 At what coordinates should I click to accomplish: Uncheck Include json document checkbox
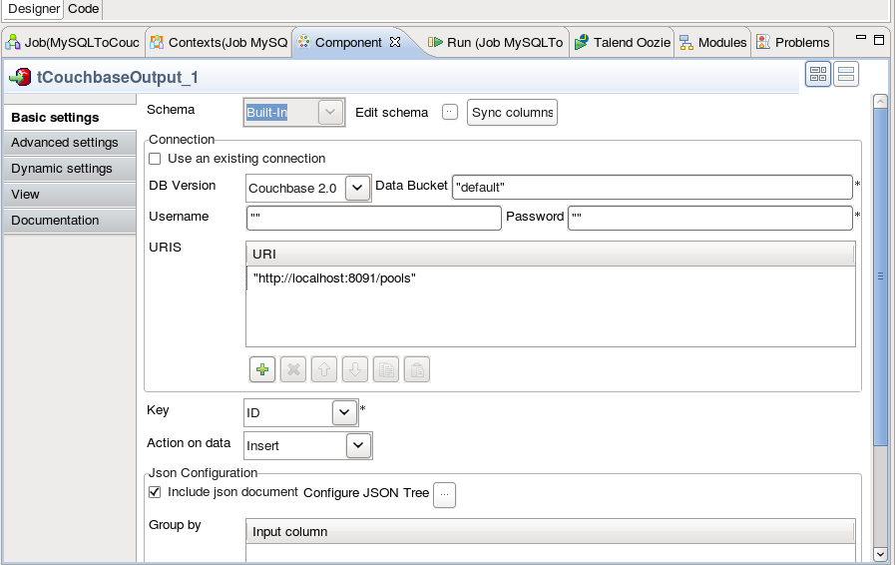(x=155, y=492)
